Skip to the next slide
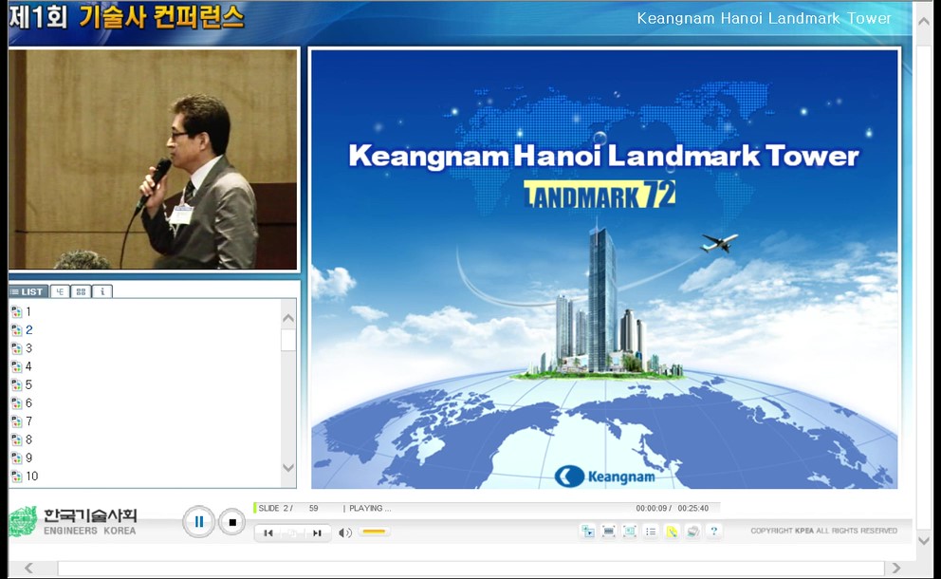This screenshot has height=579, width=941. 317,533
